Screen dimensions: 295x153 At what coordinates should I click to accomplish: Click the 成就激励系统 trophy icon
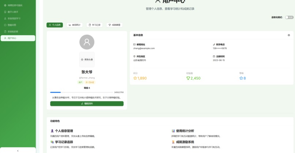point(173,142)
